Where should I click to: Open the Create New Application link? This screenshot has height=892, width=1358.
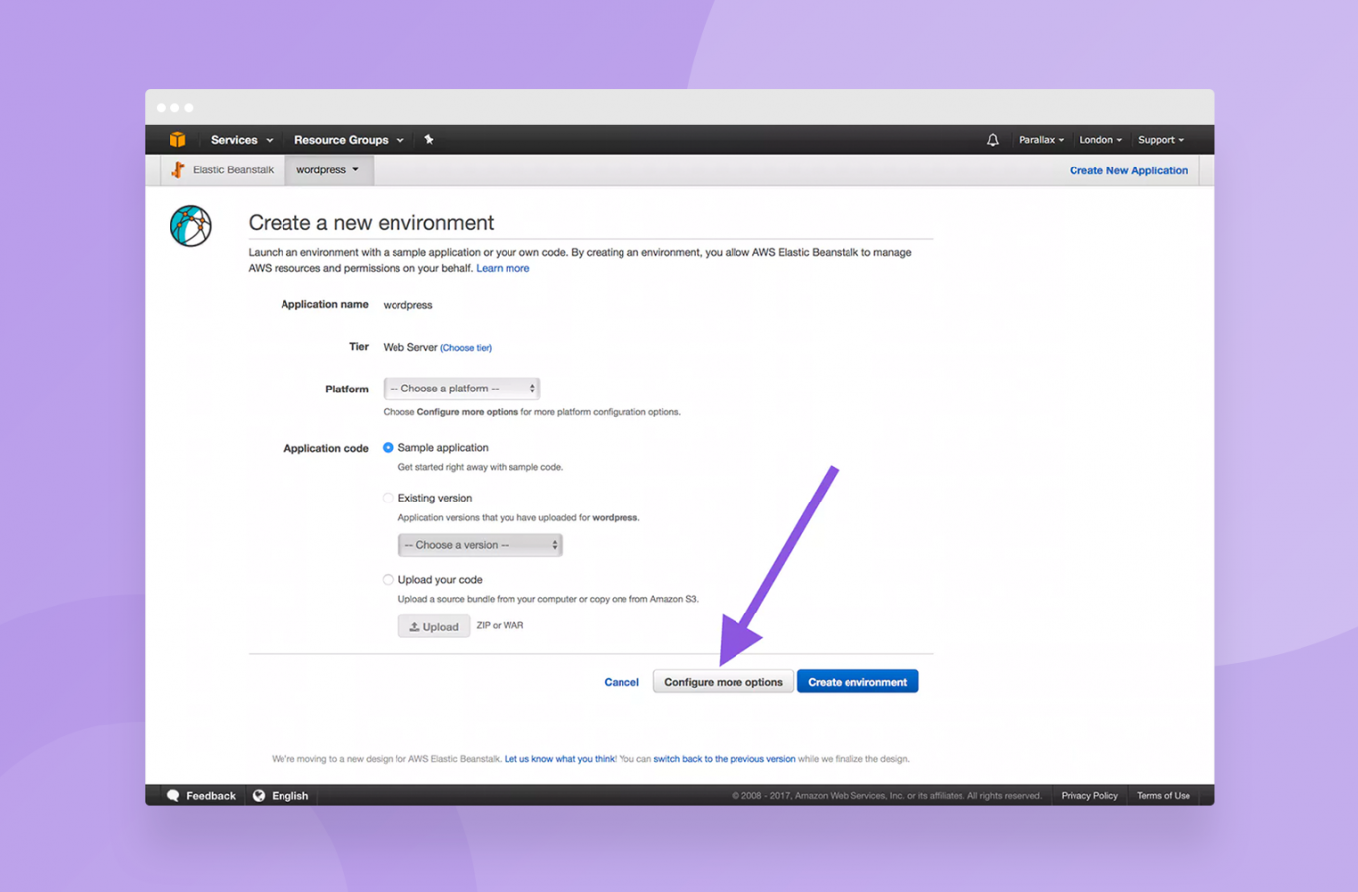1128,170
